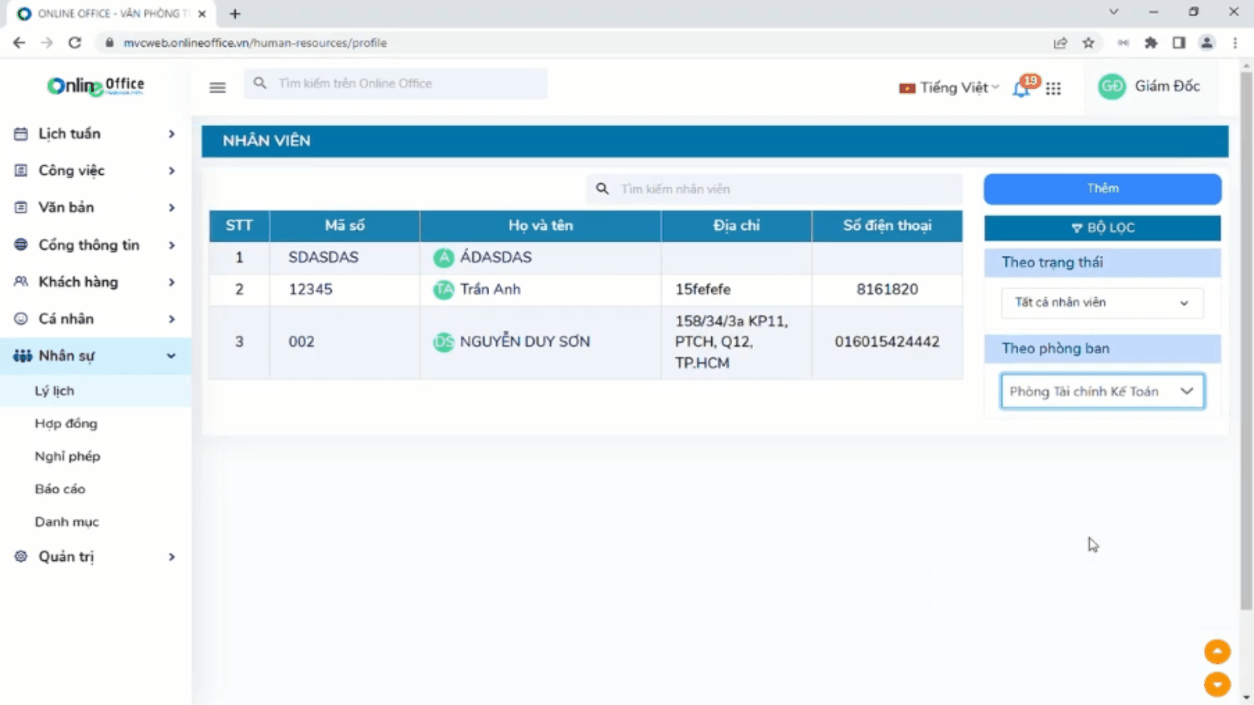Open the notifications bell icon

click(1021, 89)
